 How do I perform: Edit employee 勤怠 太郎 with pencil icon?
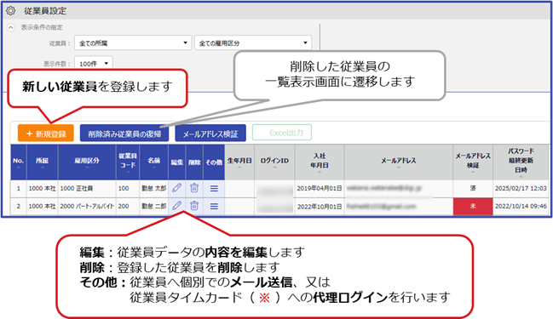coord(176,188)
